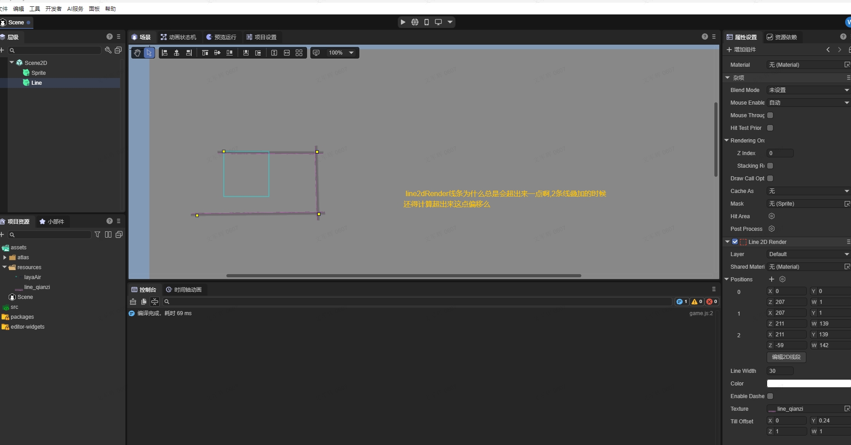Enable the Draw Call Opt checkbox
Image resolution: width=851 pixels, height=445 pixels.
click(x=770, y=179)
